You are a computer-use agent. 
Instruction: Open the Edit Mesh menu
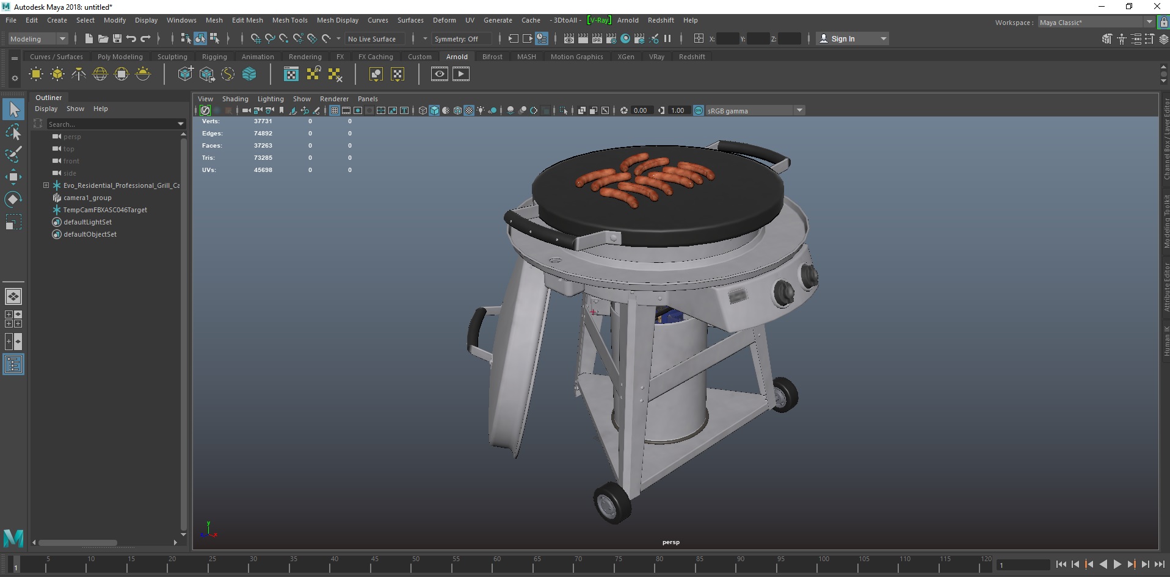pyautogui.click(x=247, y=20)
